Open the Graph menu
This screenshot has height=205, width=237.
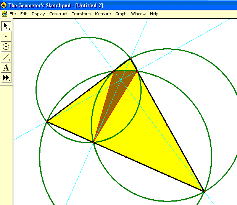click(121, 14)
